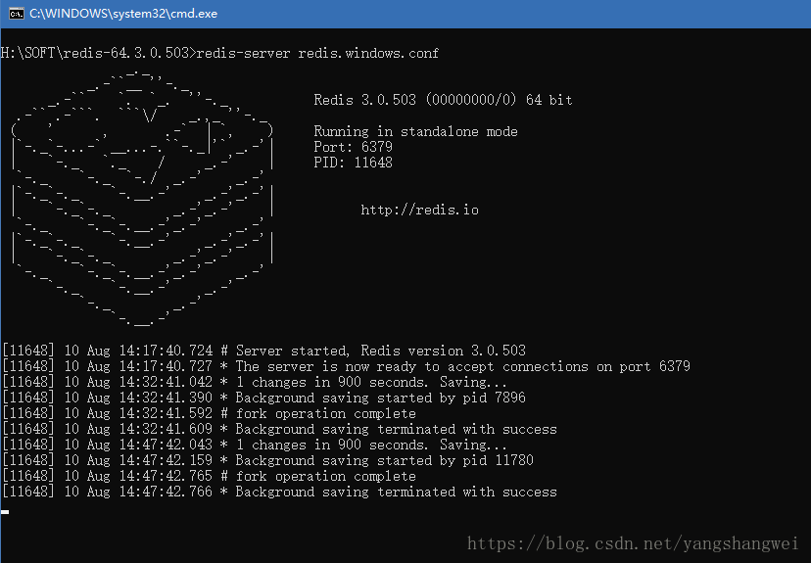Screen dimensions: 811x563
Task: Click the "Server started, Redis version" log line
Action: 264,351
